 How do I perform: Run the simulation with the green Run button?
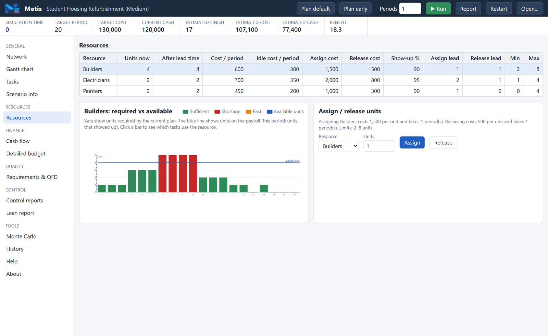tap(438, 9)
